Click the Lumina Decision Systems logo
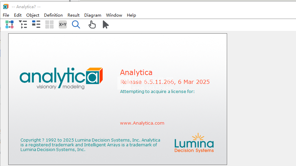 point(194,143)
